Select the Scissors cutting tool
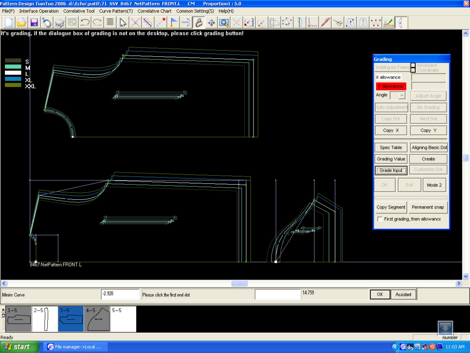The image size is (470, 353). [337, 22]
